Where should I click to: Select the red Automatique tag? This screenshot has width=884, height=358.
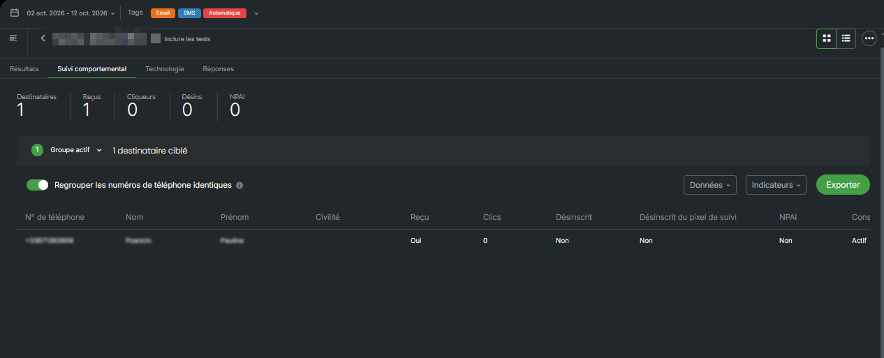point(225,13)
